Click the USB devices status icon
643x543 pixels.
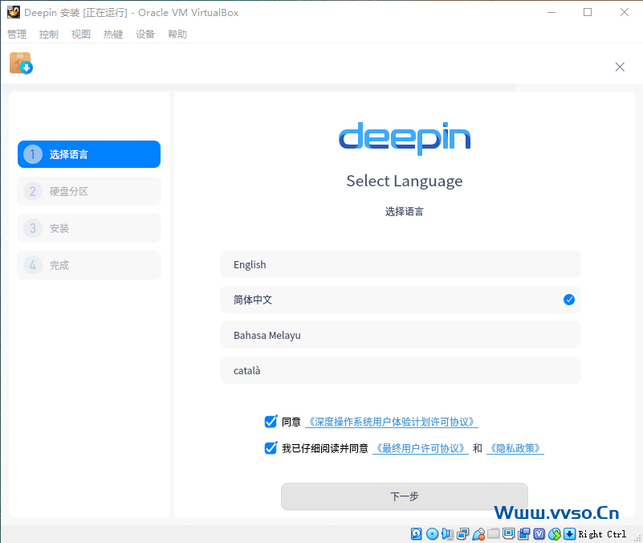click(x=478, y=534)
